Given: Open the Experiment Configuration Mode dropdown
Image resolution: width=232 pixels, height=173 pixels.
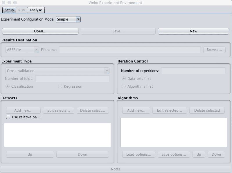Looking at the screenshot, I should point(68,19).
